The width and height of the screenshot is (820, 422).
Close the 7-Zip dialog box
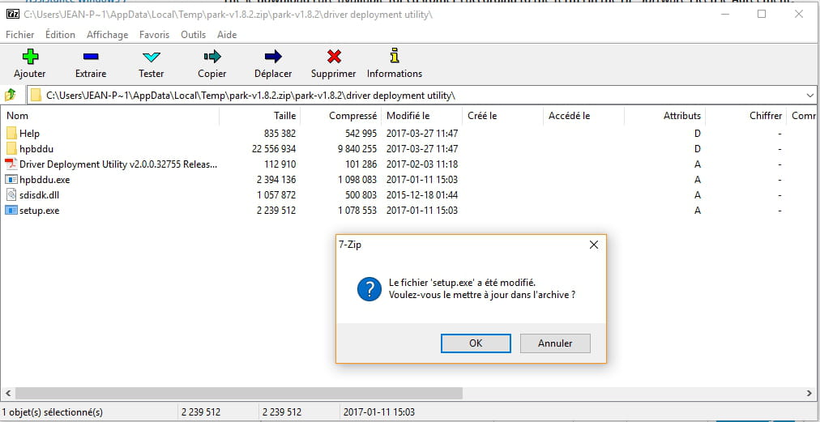tap(594, 245)
